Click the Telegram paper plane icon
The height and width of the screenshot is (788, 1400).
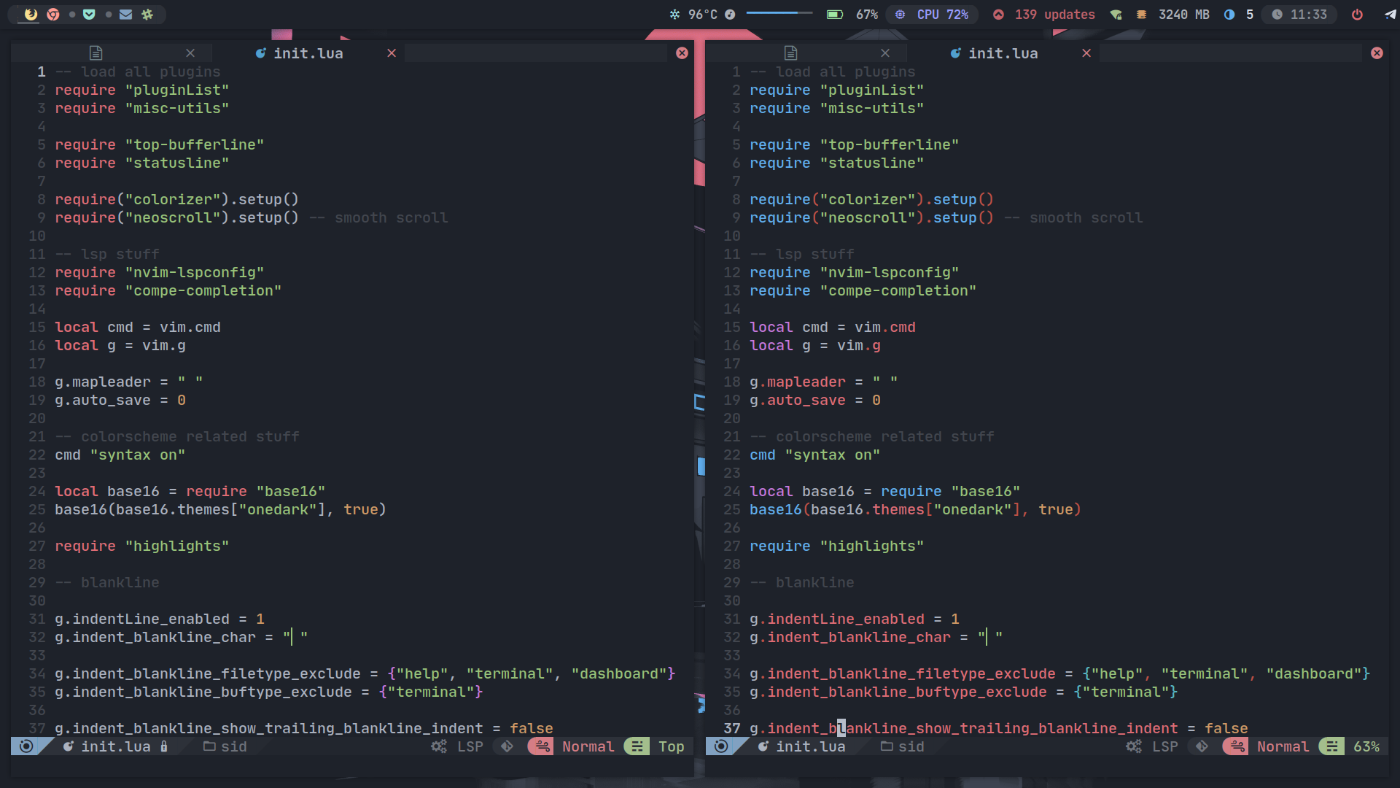tap(1390, 14)
